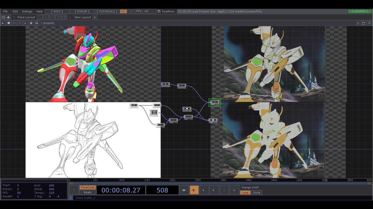The height and width of the screenshot is (209, 373).
Task: Click the UPDATE button
Action: point(360,11)
